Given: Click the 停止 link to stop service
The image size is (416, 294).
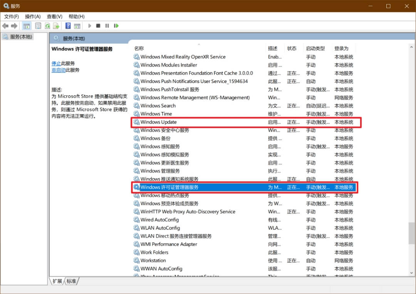Looking at the screenshot, I should coord(56,63).
